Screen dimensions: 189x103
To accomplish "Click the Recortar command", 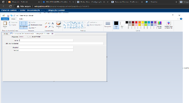I will [13, 22].
